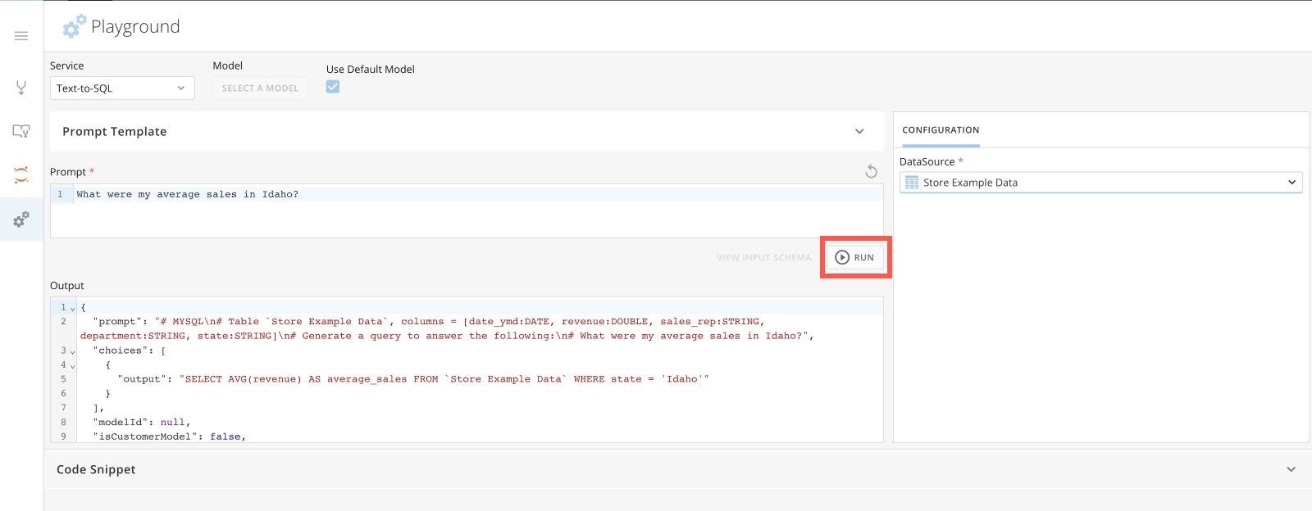This screenshot has width=1312, height=511.
Task: Open the monitor sidebar icon
Action: (x=21, y=131)
